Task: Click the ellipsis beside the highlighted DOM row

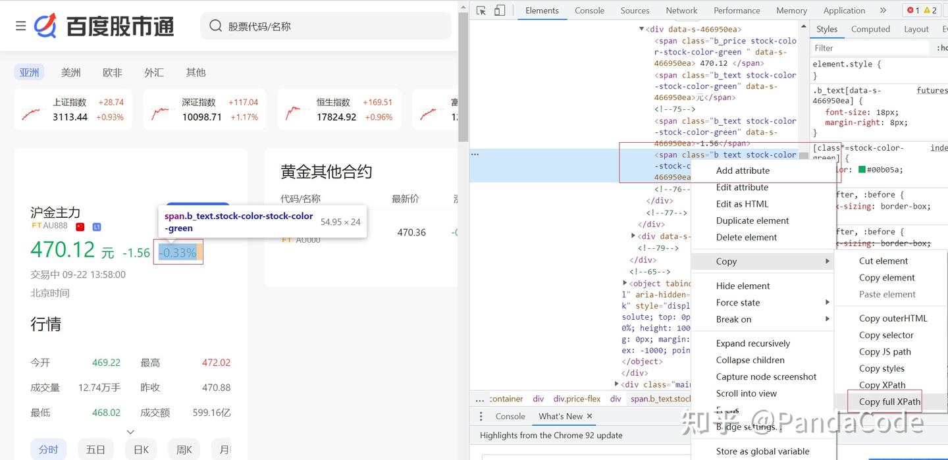Action: point(475,155)
